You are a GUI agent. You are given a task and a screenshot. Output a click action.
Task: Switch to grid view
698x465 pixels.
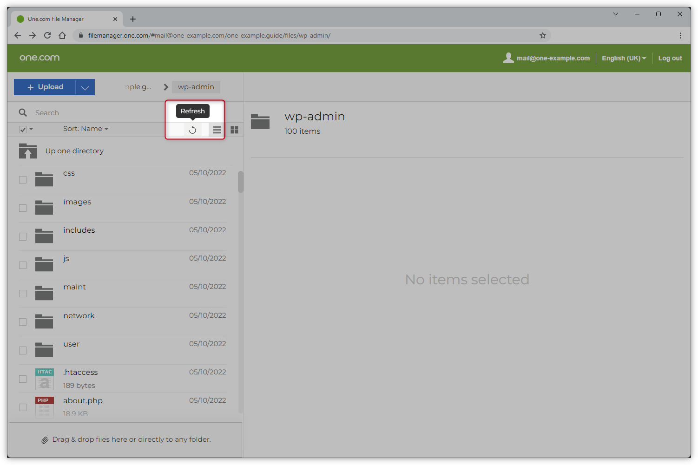tap(234, 130)
